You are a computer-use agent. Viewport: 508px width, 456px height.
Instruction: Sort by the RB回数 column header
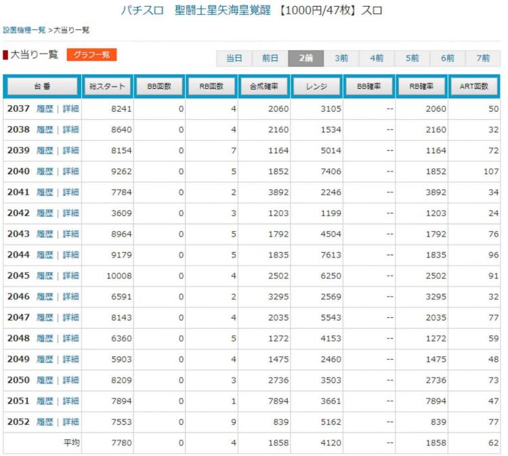(x=211, y=86)
